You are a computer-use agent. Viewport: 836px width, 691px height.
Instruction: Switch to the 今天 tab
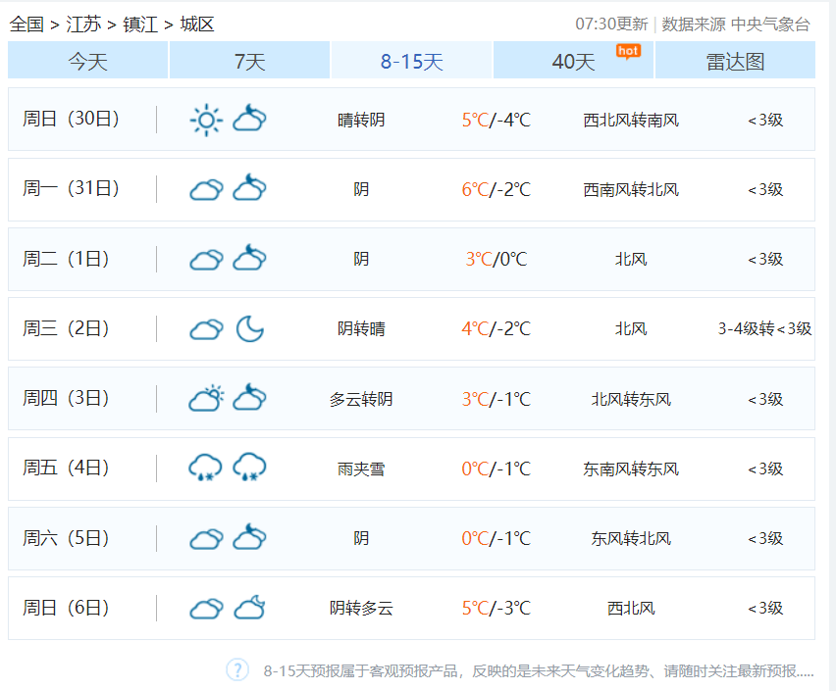coord(88,61)
